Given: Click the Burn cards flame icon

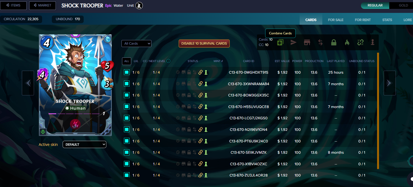Looking at the screenshot, I should pos(347,42).
